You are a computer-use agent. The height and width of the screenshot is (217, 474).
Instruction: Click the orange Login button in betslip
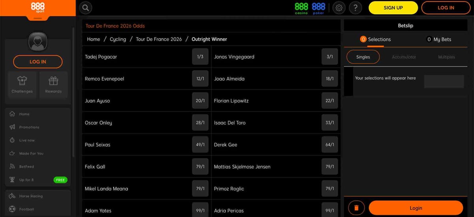[x=416, y=208]
